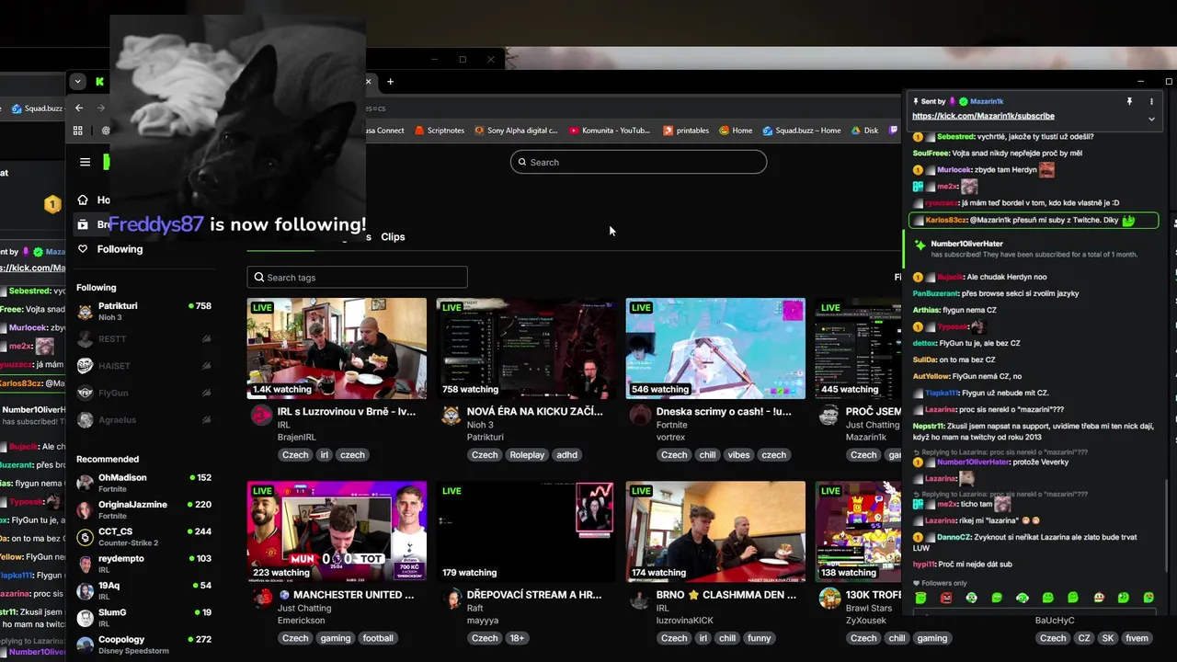
Task: Open the Kick sidebar hamburger menu
Action: pos(85,162)
